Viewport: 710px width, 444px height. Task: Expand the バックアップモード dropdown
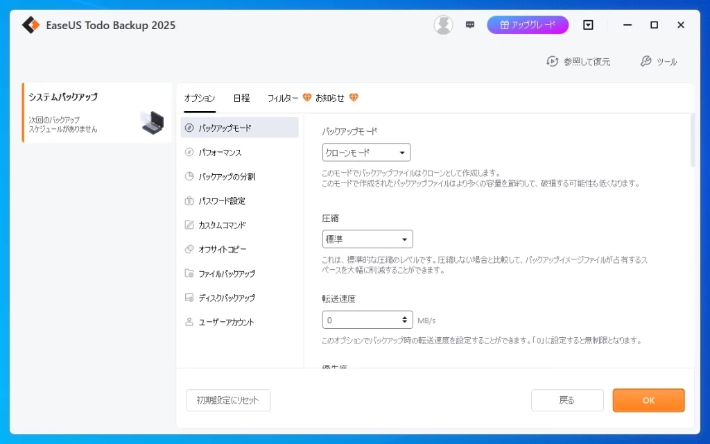click(x=366, y=153)
